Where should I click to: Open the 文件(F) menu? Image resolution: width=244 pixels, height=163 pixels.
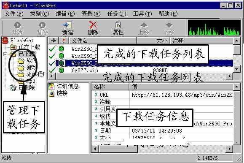13,14
